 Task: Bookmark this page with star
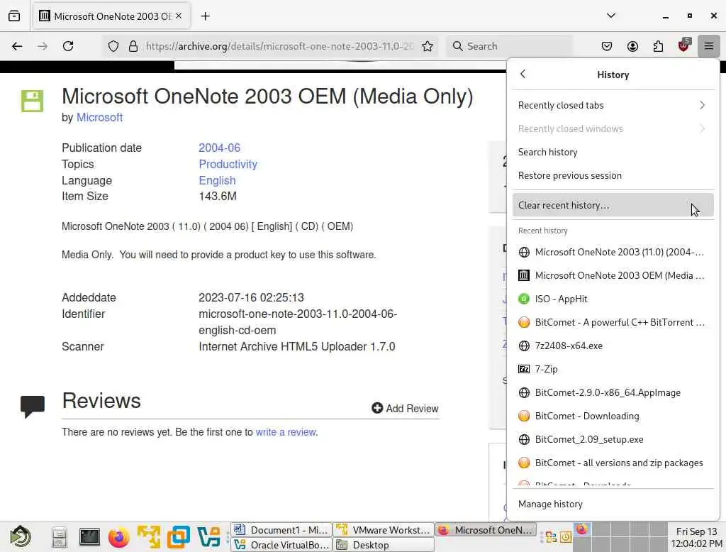[428, 46]
